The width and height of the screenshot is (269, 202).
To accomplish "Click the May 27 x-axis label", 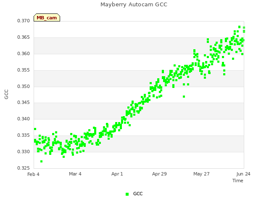I will point(201,174).
